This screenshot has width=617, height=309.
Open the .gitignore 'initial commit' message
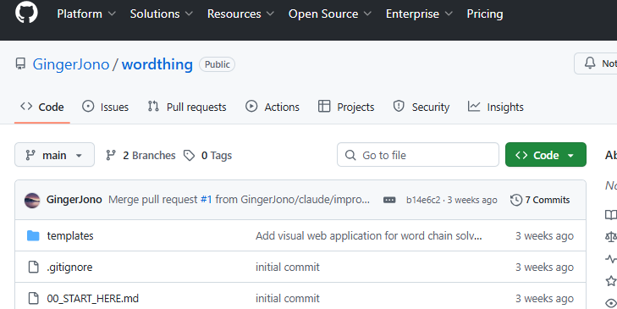click(x=288, y=268)
